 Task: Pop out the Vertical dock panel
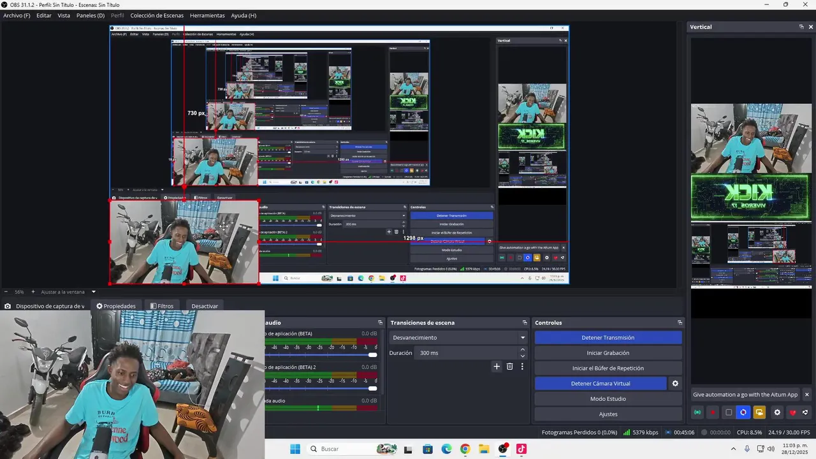(x=801, y=27)
